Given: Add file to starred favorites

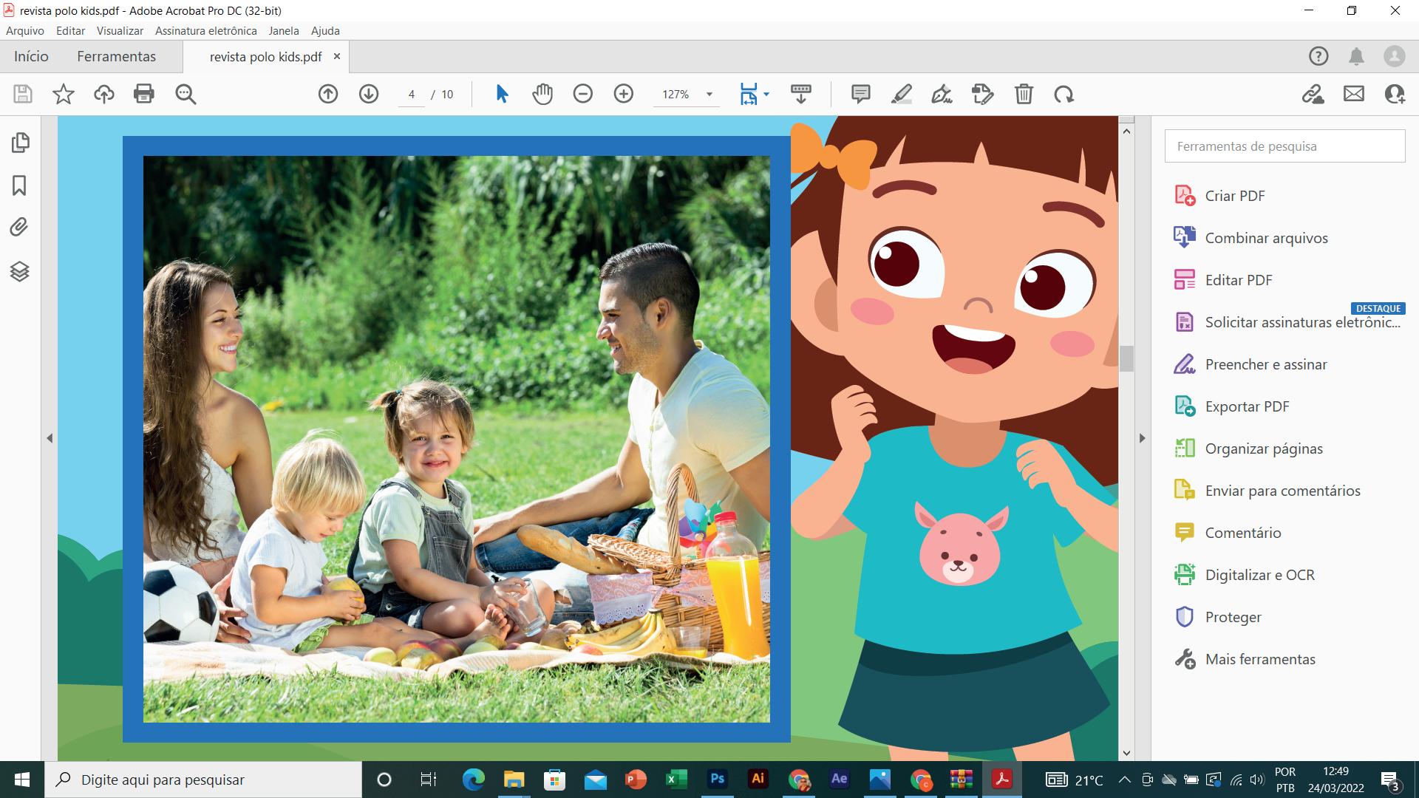Looking at the screenshot, I should click(64, 94).
